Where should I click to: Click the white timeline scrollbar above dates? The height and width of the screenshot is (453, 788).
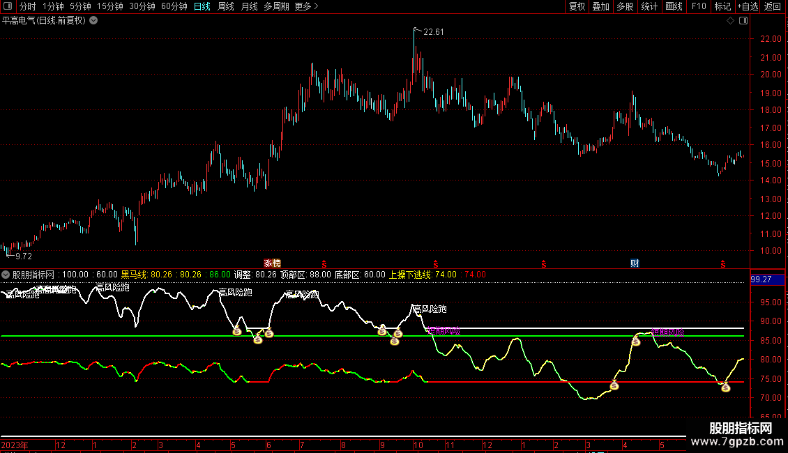pos(349,437)
